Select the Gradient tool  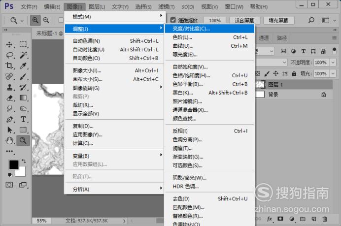(23, 98)
